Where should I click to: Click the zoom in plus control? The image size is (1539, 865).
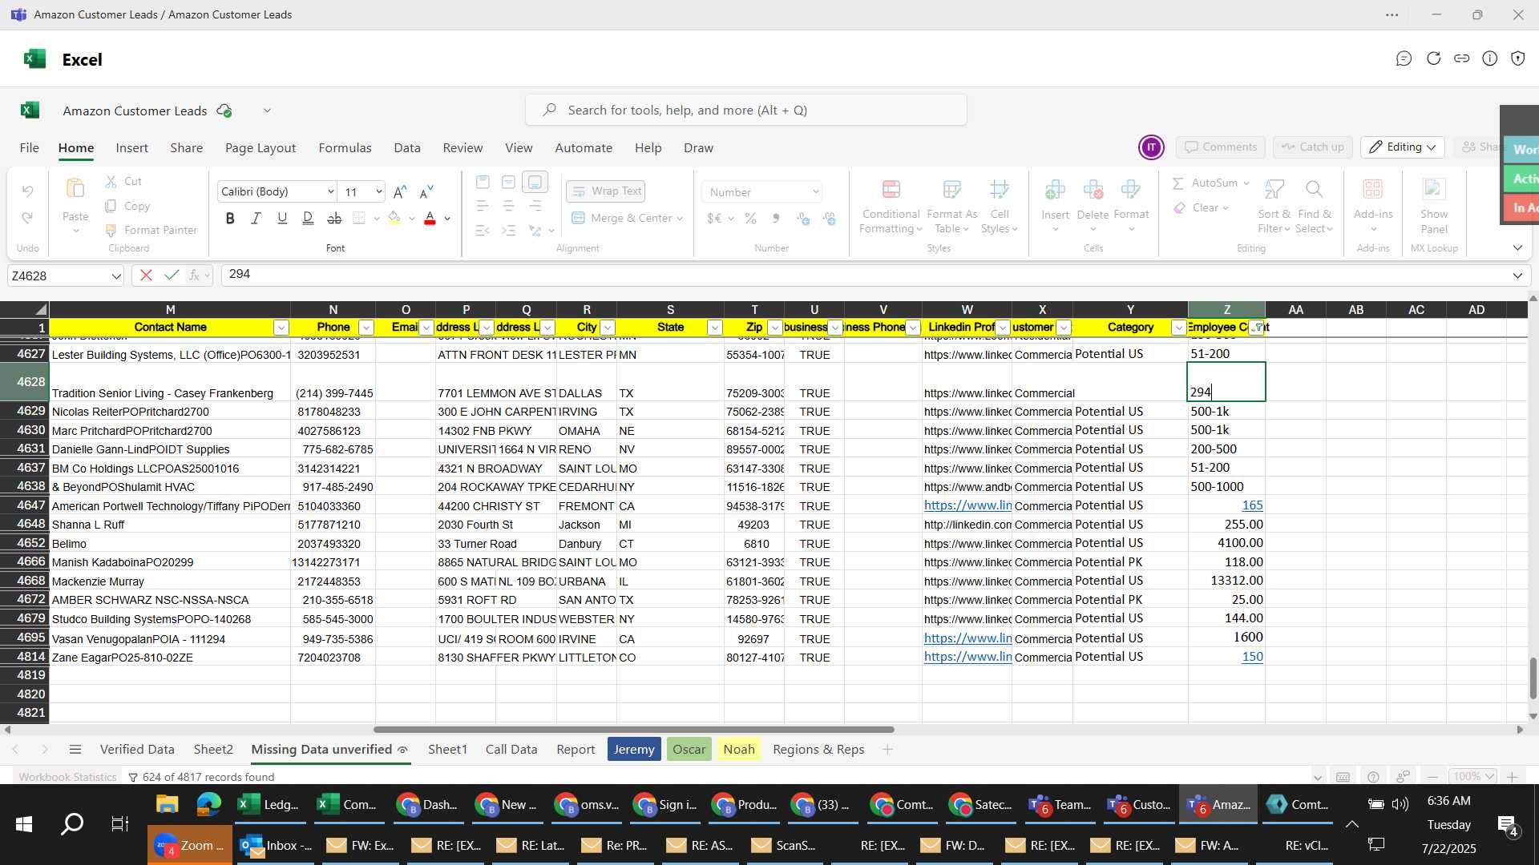coord(1512,777)
